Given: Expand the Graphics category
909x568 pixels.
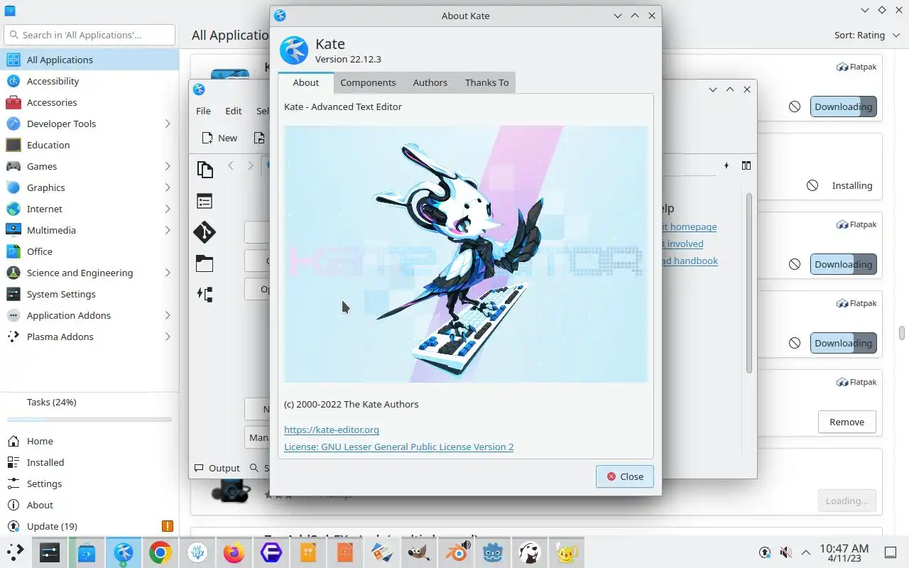Looking at the screenshot, I should click(168, 187).
